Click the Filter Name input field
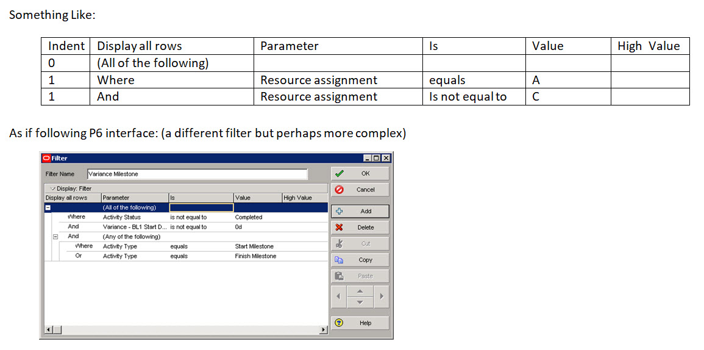The height and width of the screenshot is (350, 704). [197, 174]
